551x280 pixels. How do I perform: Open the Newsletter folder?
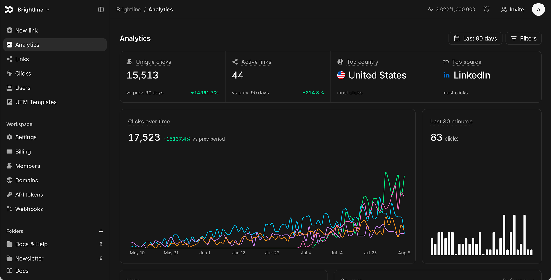point(55,258)
